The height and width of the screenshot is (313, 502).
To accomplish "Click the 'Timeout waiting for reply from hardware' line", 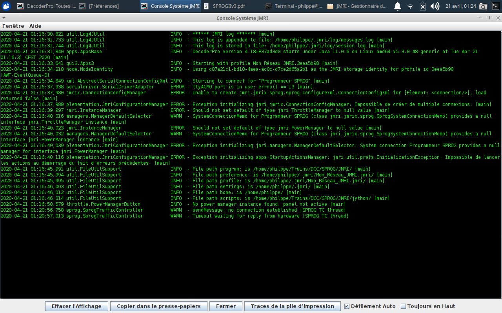I will (x=175, y=216).
